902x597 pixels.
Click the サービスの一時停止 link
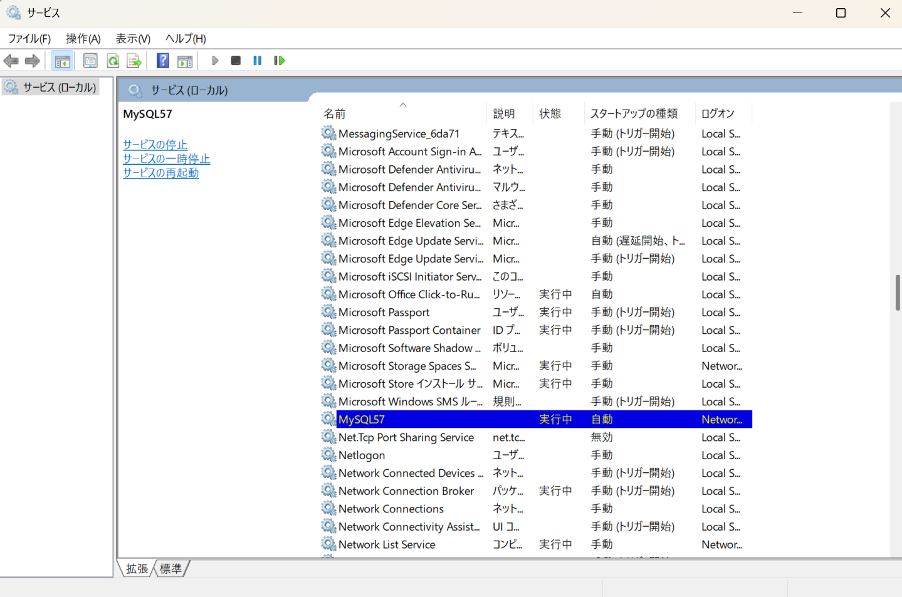tap(166, 159)
